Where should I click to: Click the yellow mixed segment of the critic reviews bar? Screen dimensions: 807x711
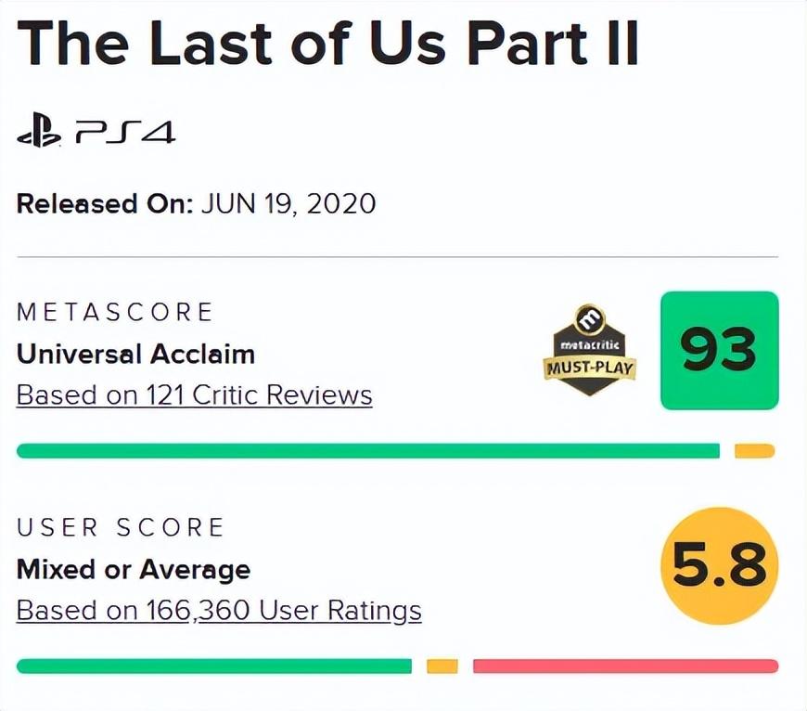pyautogui.click(x=754, y=451)
